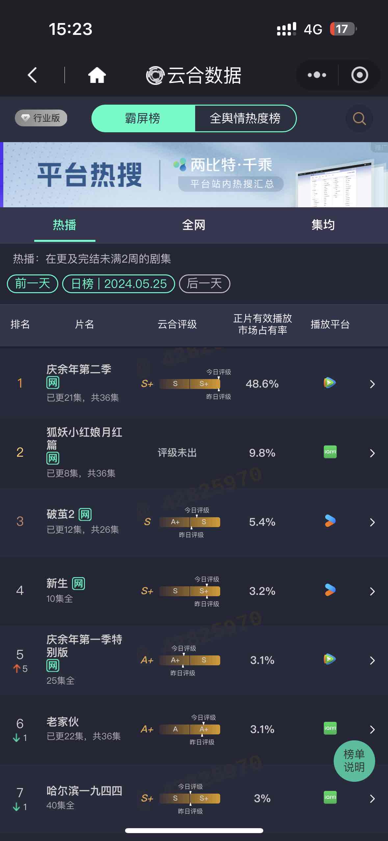Select the 全网 tab

point(194,225)
